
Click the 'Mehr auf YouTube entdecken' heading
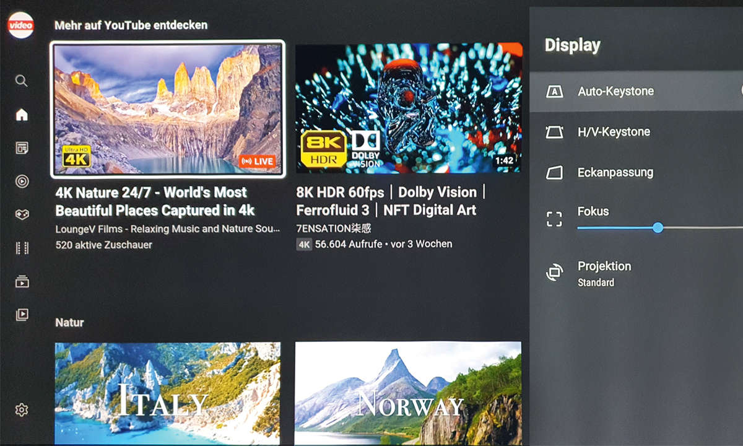click(x=131, y=25)
